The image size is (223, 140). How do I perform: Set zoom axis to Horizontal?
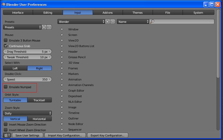[40, 119]
